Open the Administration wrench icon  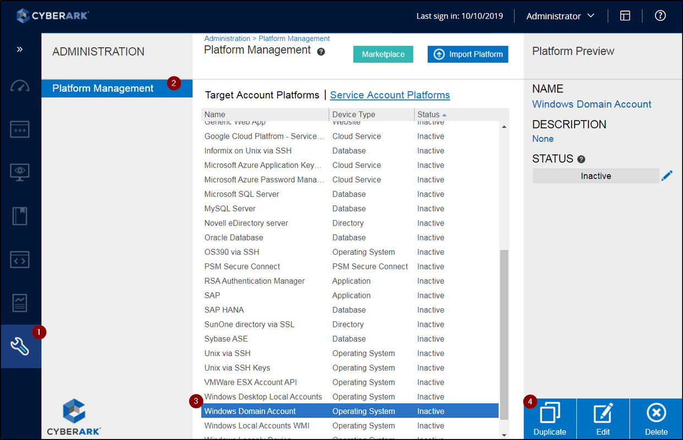pos(20,346)
